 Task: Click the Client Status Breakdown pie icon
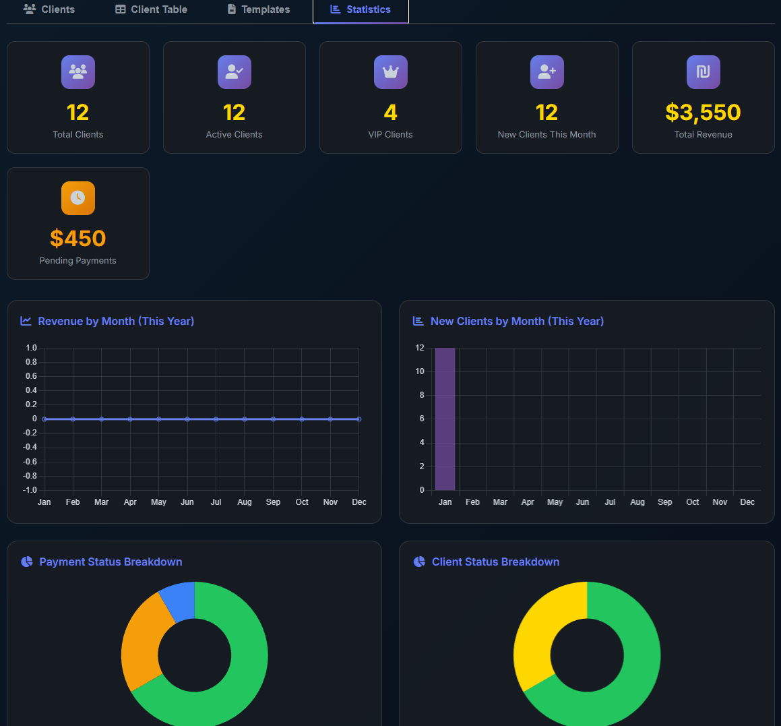[x=419, y=562]
